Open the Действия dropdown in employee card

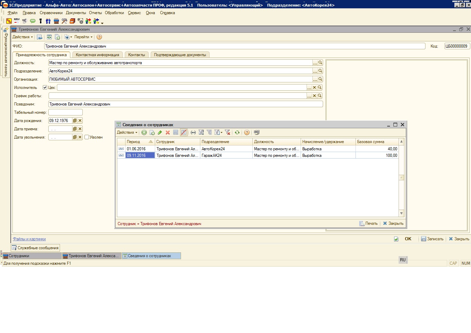(23, 37)
